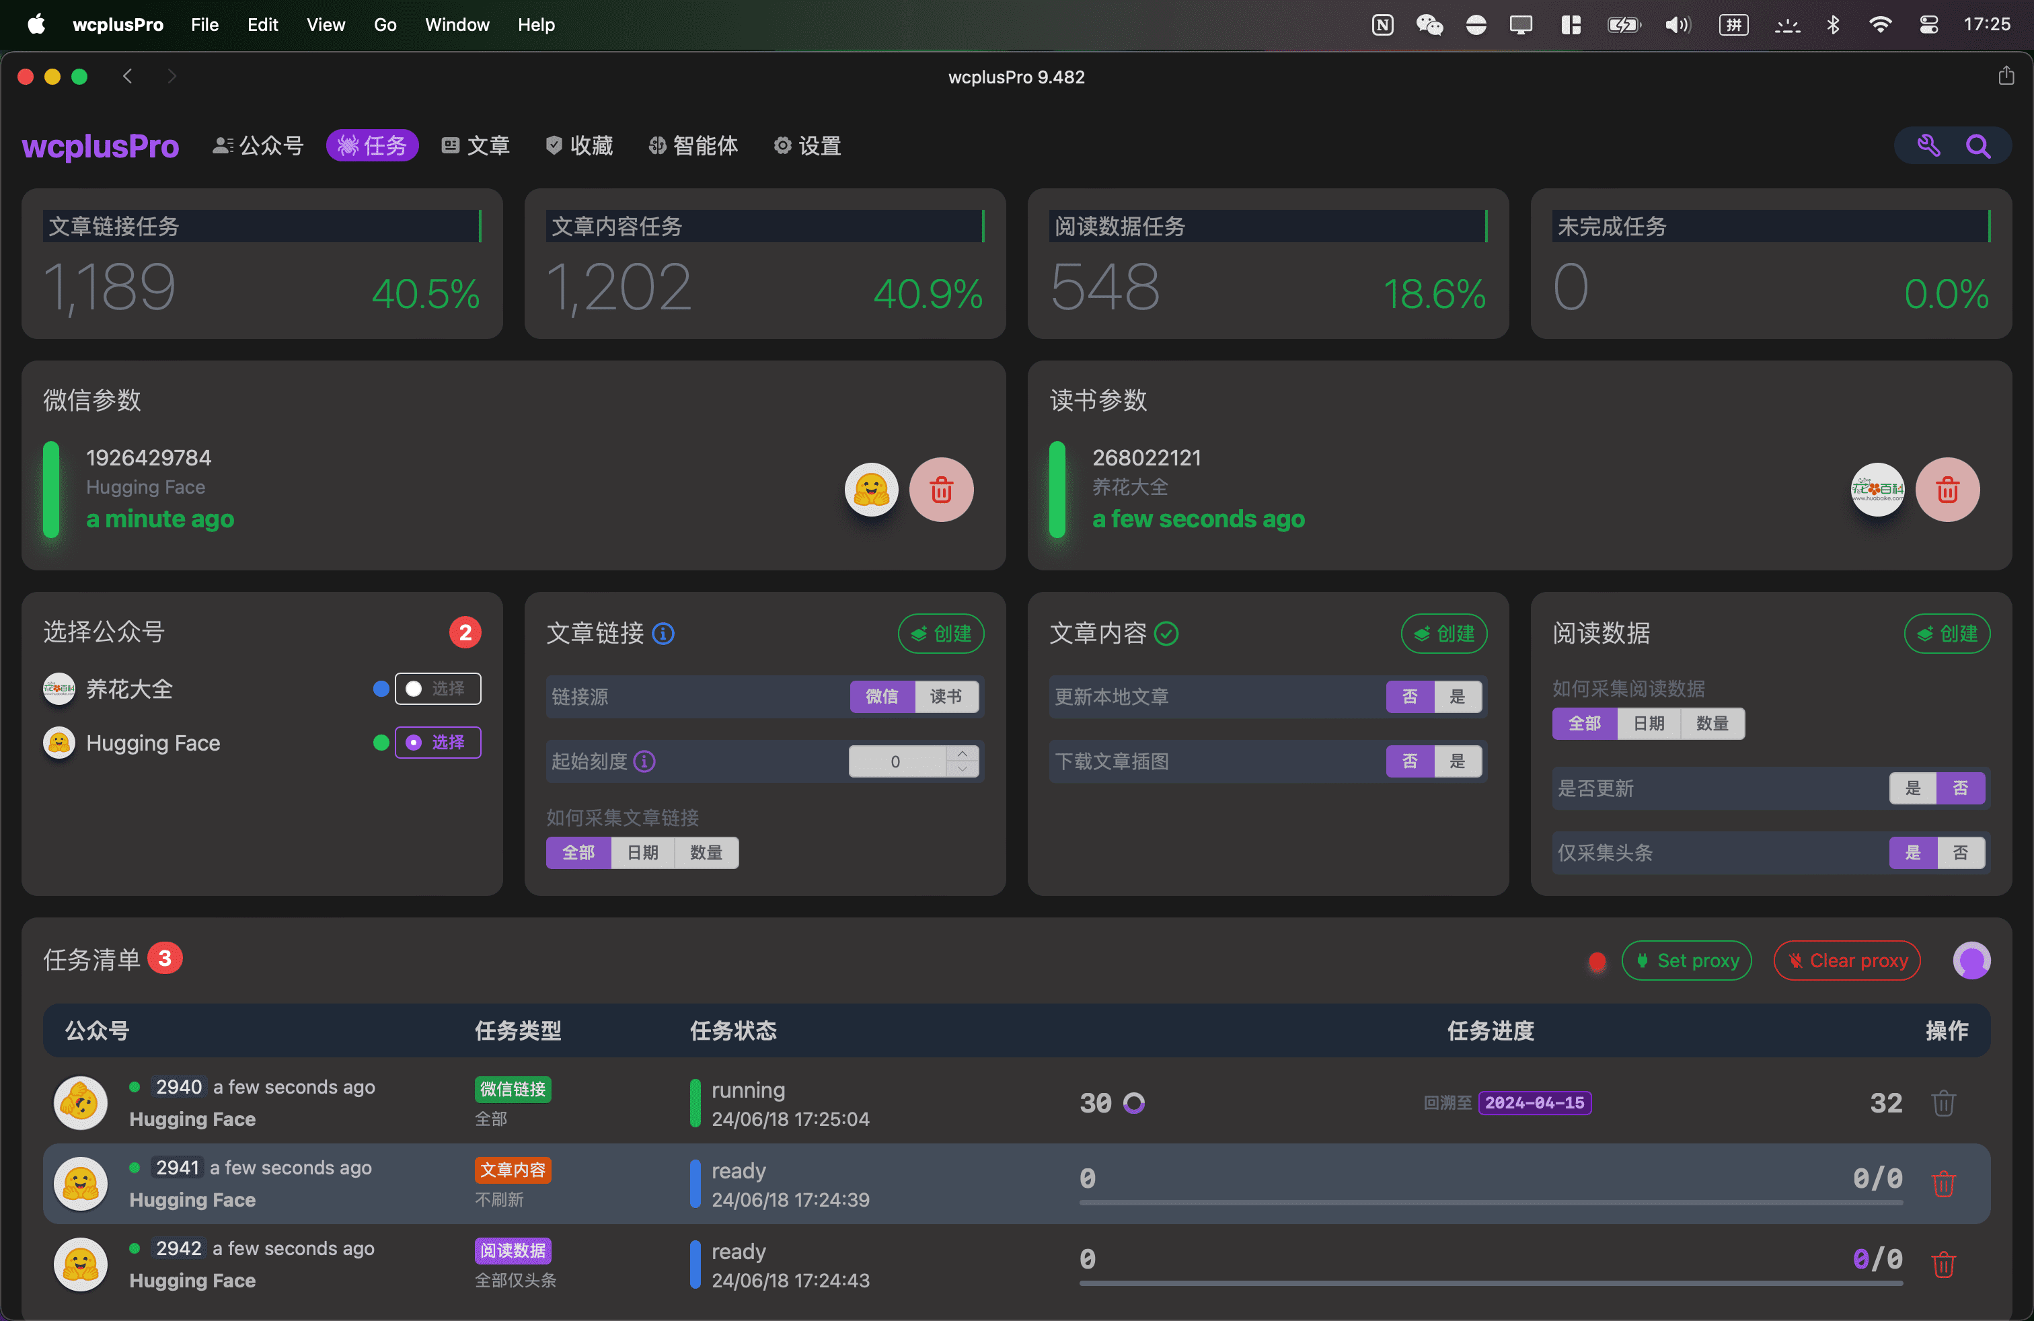
Task: Click the progress bar of task 2942
Action: [1491, 1283]
